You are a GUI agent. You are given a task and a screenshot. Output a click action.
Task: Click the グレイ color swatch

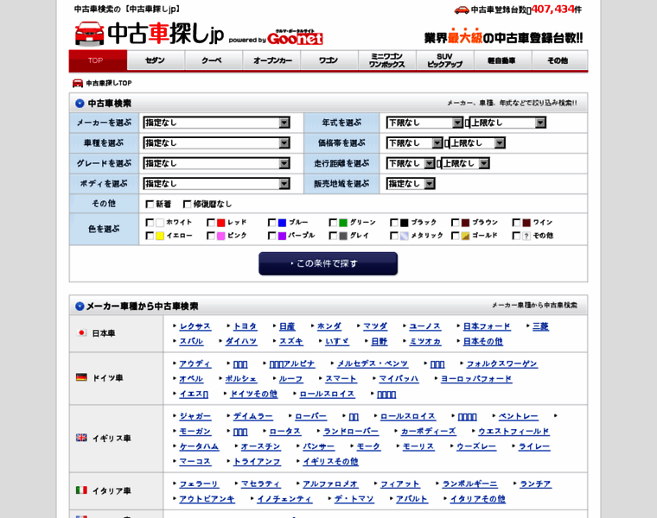coord(343,236)
